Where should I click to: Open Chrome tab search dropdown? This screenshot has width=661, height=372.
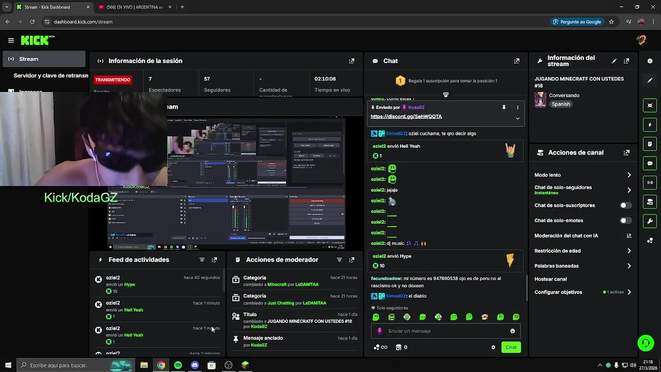(7, 7)
